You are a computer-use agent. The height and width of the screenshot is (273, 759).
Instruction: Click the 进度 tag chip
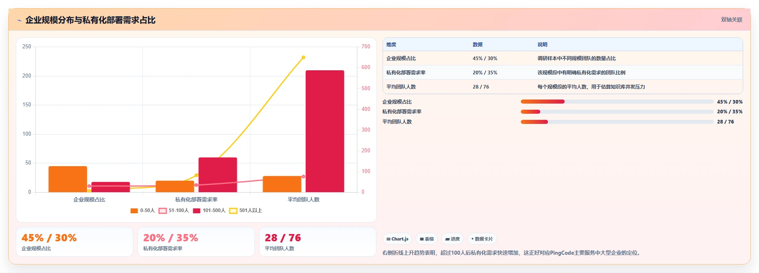tap(452, 239)
